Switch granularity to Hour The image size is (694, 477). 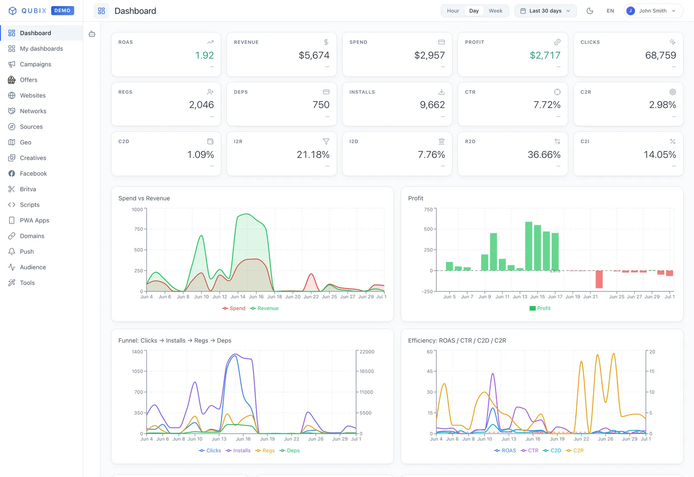coord(453,11)
